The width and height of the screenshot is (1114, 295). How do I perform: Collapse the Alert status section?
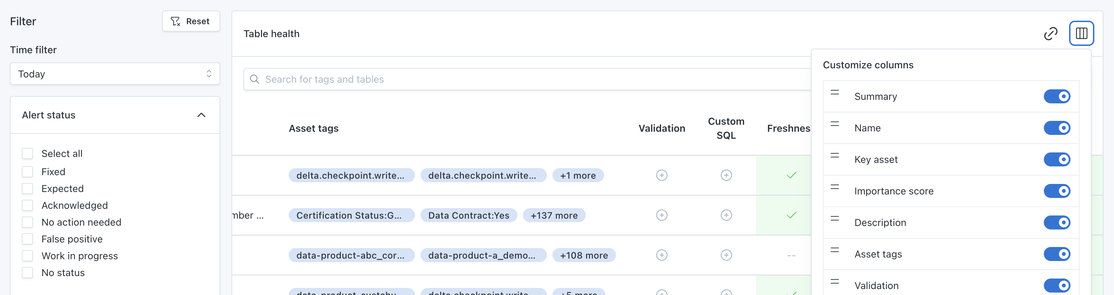[201, 115]
